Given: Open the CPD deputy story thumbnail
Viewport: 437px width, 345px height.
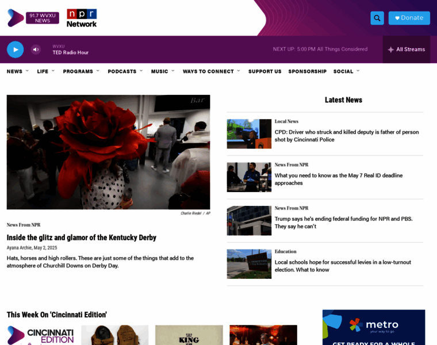Looking at the screenshot, I should coord(249,134).
